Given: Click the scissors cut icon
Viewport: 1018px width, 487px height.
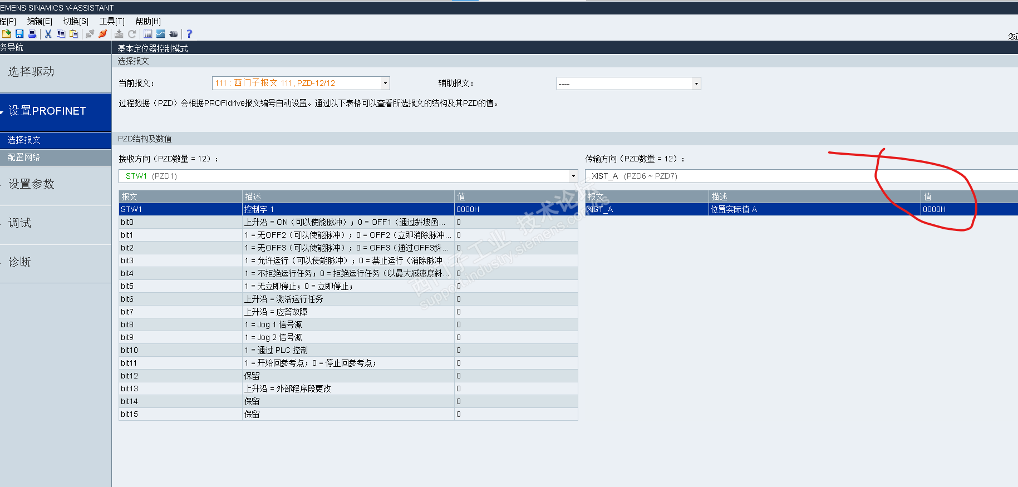Looking at the screenshot, I should pos(48,34).
